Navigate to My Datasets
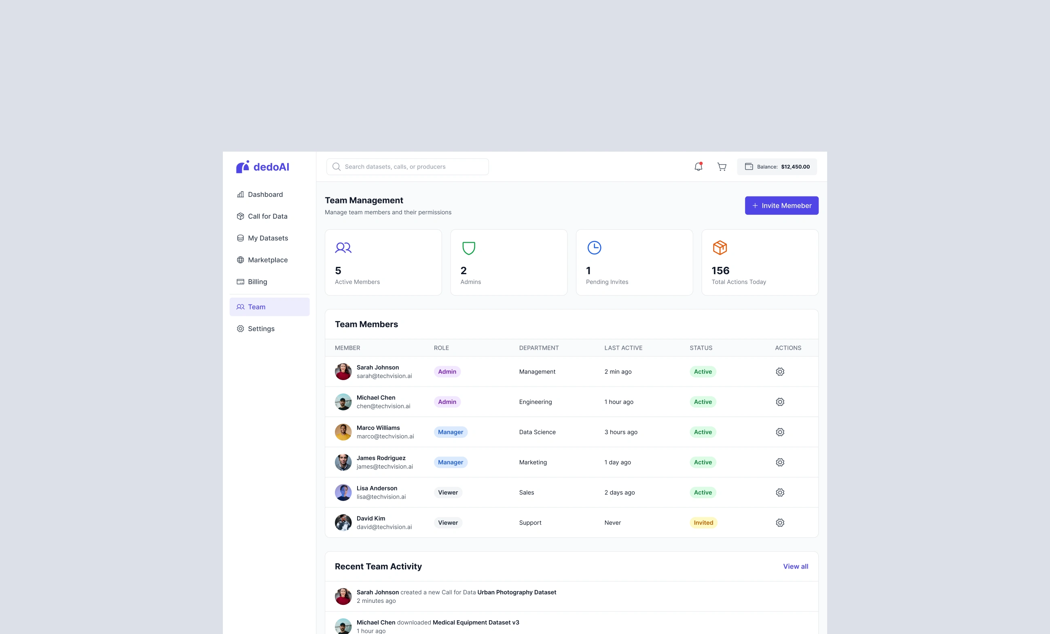1050x634 pixels. point(268,238)
